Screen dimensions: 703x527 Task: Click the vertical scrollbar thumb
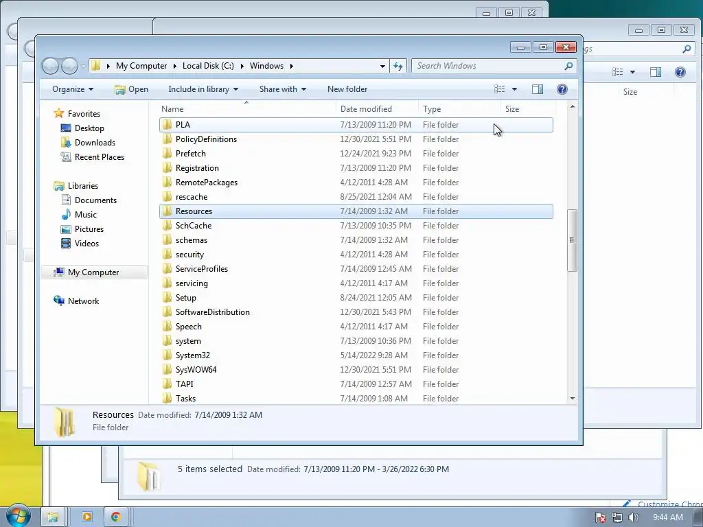click(572, 240)
